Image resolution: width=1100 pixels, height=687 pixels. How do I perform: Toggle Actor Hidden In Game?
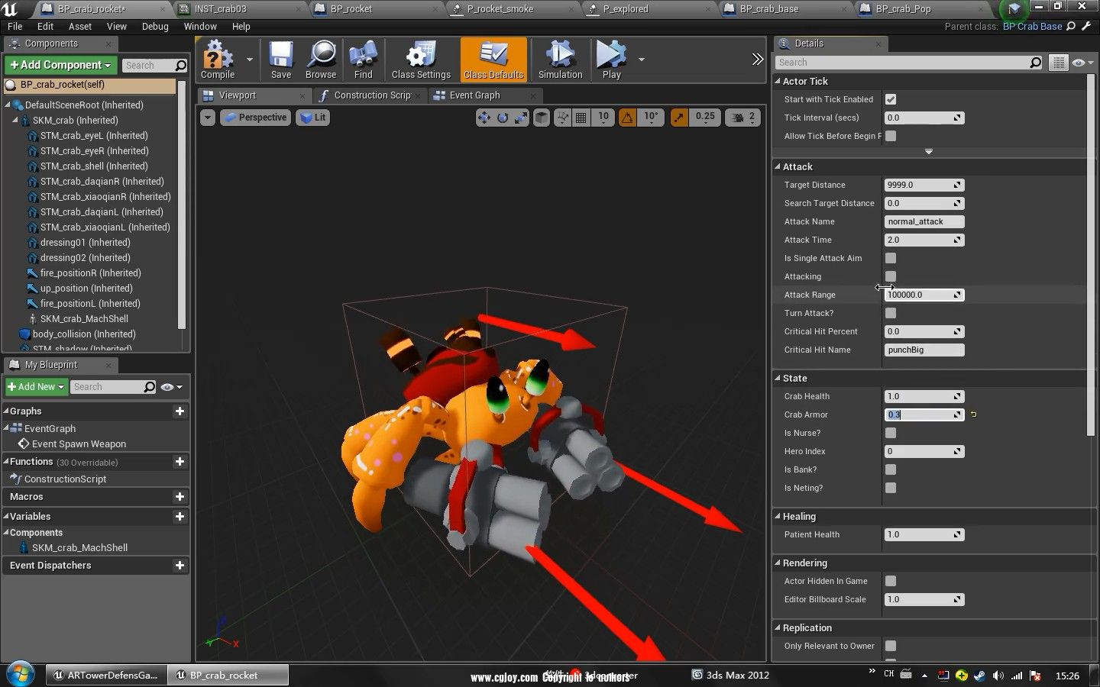[x=891, y=581]
